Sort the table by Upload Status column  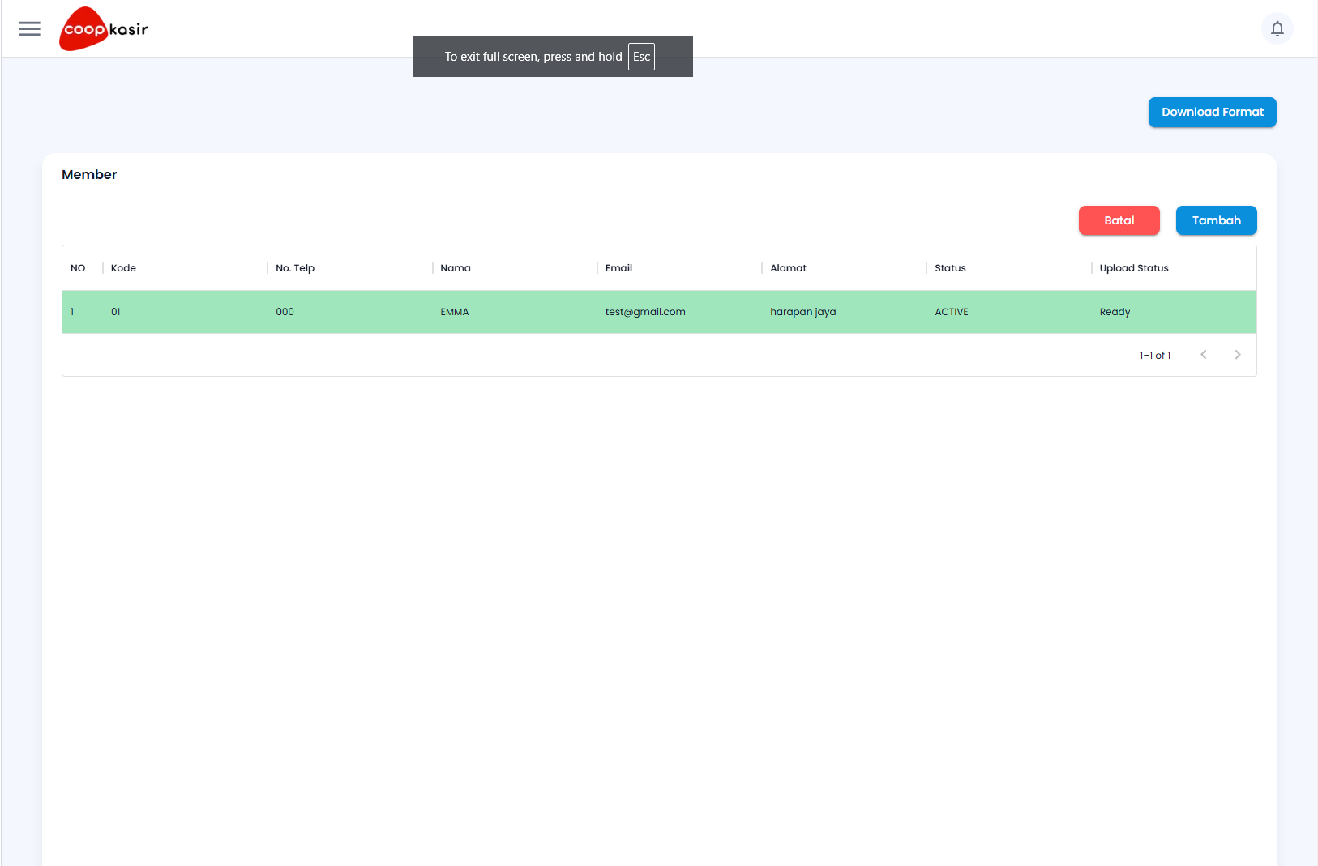point(1133,267)
